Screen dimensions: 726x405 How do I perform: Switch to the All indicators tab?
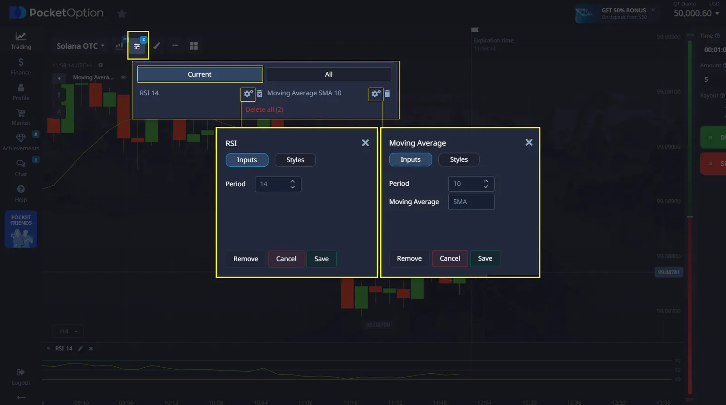tap(329, 74)
